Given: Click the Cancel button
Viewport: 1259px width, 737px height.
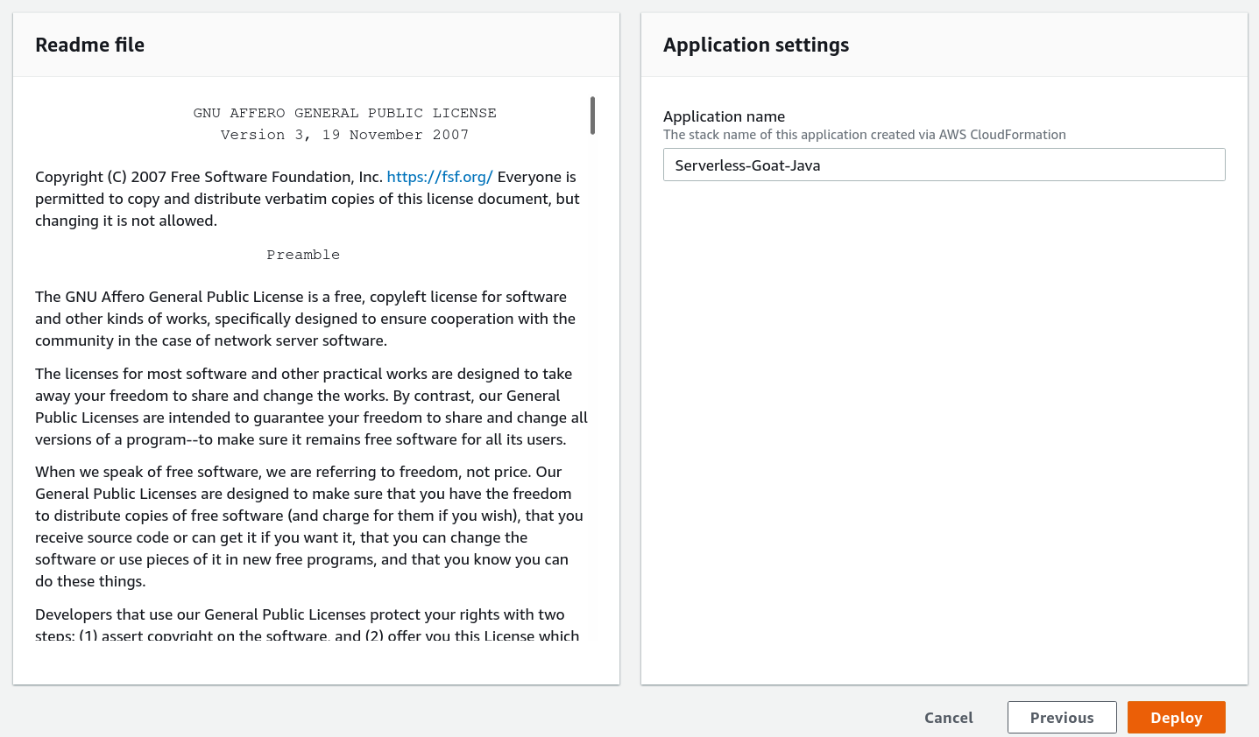Looking at the screenshot, I should [948, 717].
